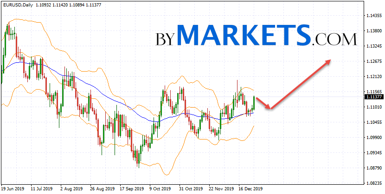Select the 1.12675 price level label
This screenshot has height=194, width=385.
[x=373, y=61]
